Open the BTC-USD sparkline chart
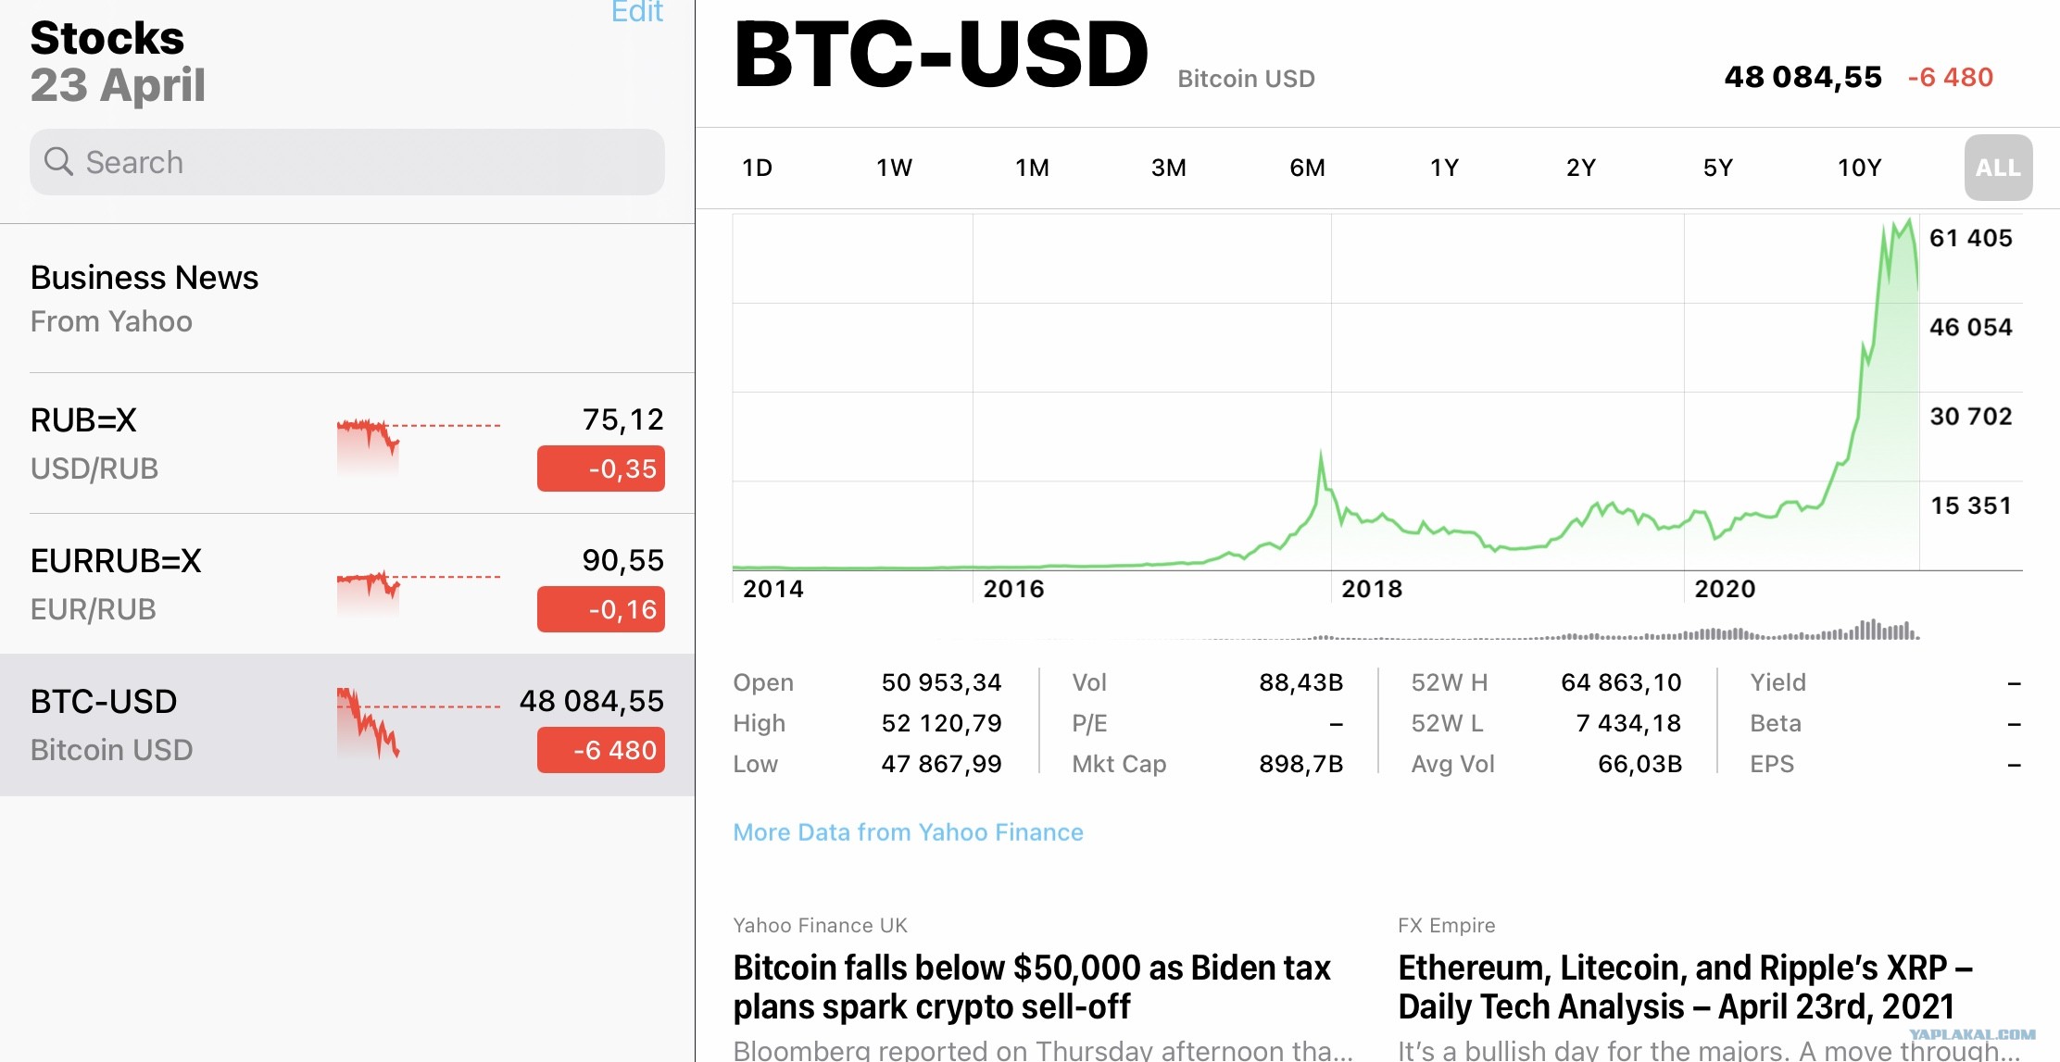Image resolution: width=2060 pixels, height=1062 pixels. [x=418, y=724]
